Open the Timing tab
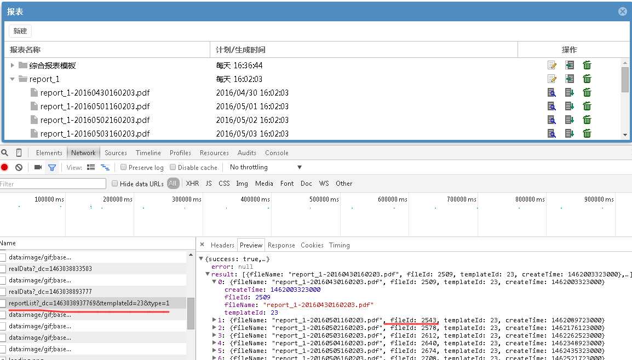The image size is (632, 360). click(x=340, y=245)
